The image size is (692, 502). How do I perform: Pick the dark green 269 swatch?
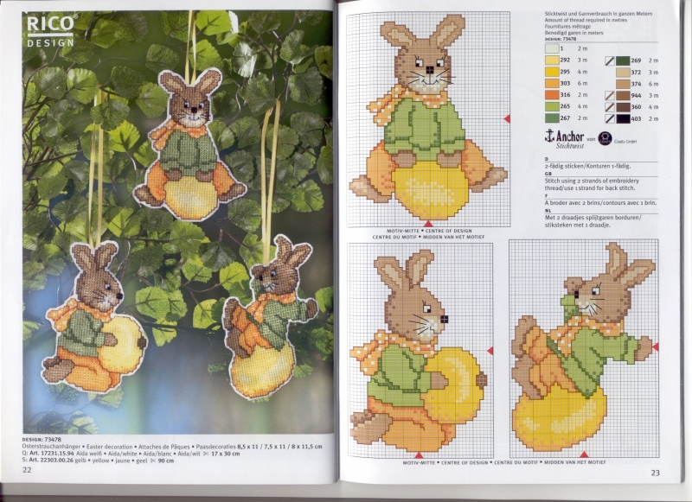coord(622,61)
